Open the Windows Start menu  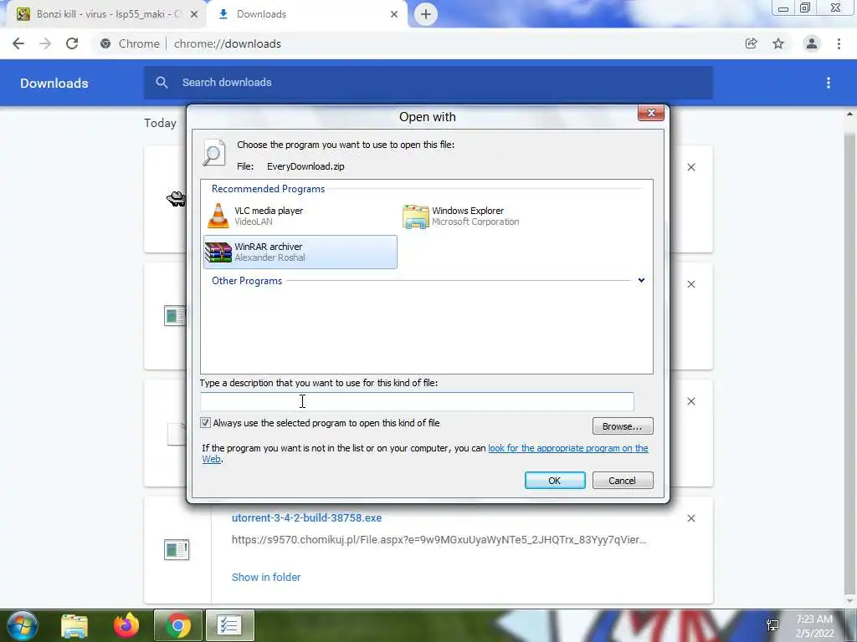[23, 625]
